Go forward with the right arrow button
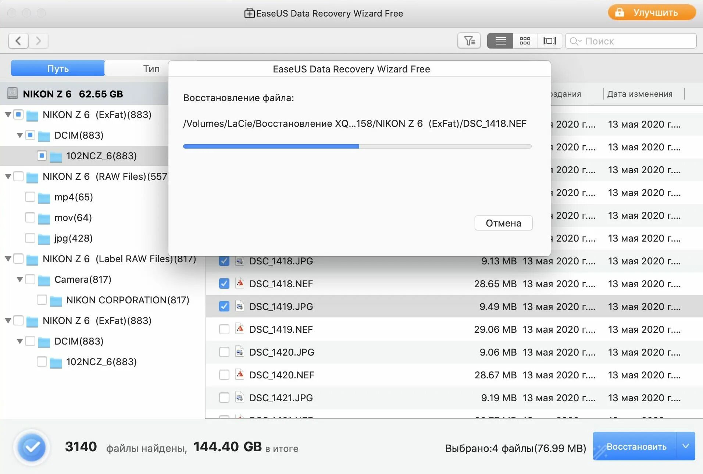The width and height of the screenshot is (703, 474). pyautogui.click(x=38, y=41)
